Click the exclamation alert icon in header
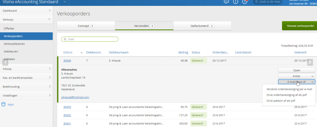 (235, 2)
